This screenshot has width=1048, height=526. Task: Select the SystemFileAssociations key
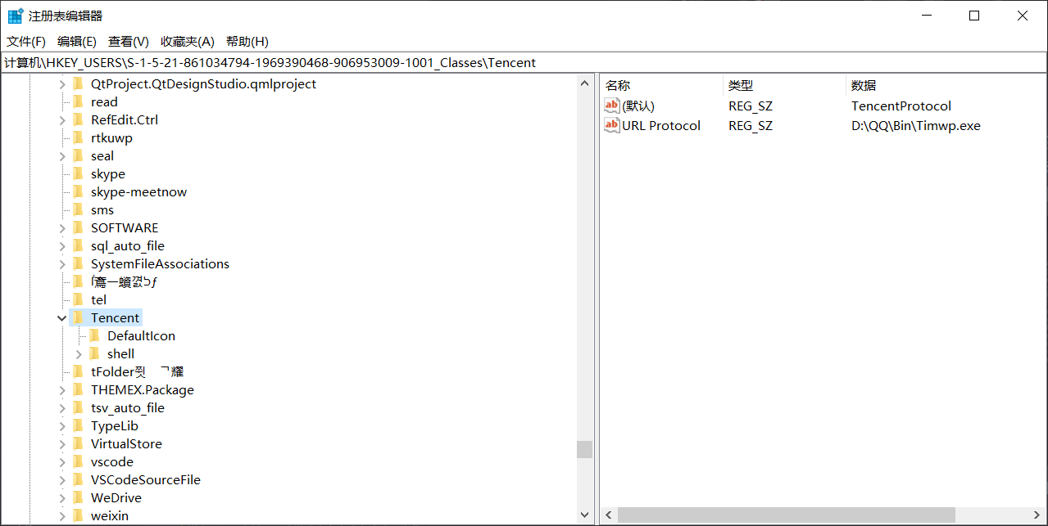point(160,263)
